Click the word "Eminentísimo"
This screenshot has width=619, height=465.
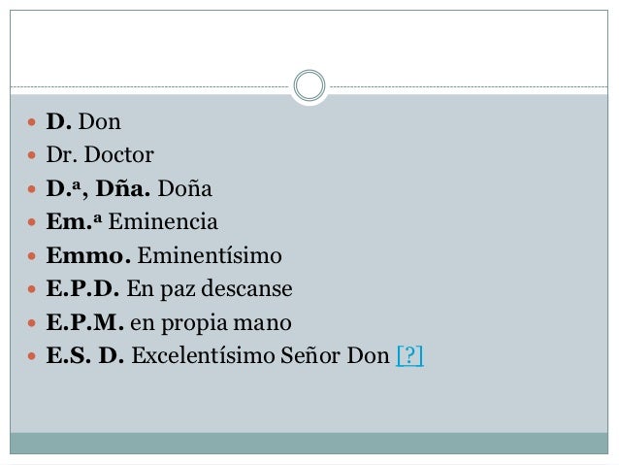[210, 255]
